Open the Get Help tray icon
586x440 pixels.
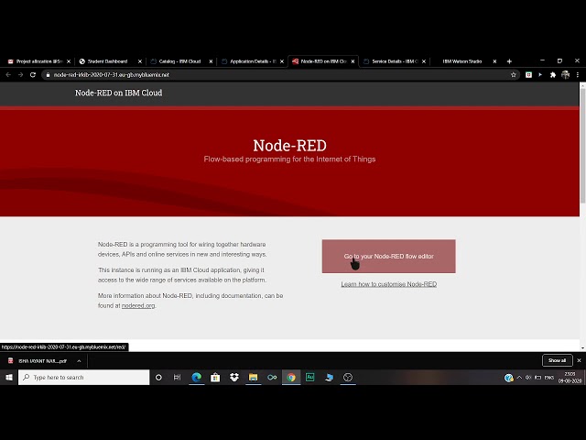click(509, 378)
